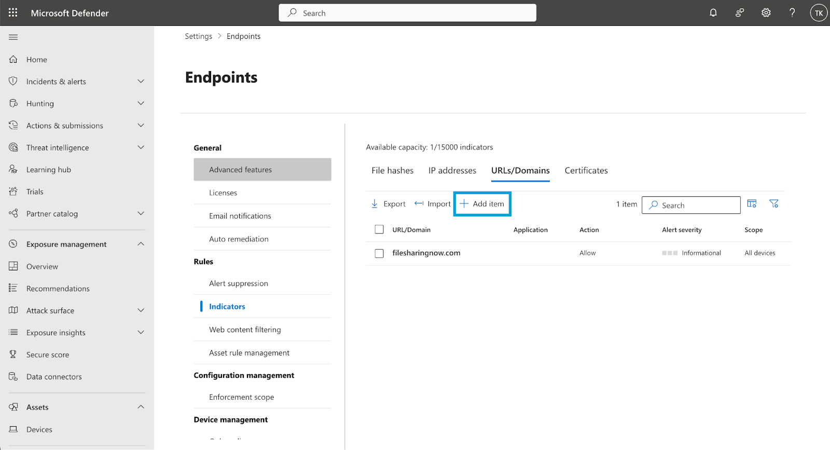
Task: Select the URLs/Domains tab
Action: point(520,170)
